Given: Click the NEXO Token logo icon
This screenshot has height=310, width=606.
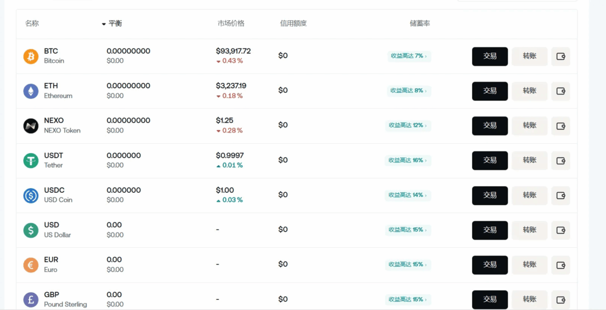Looking at the screenshot, I should tap(31, 125).
